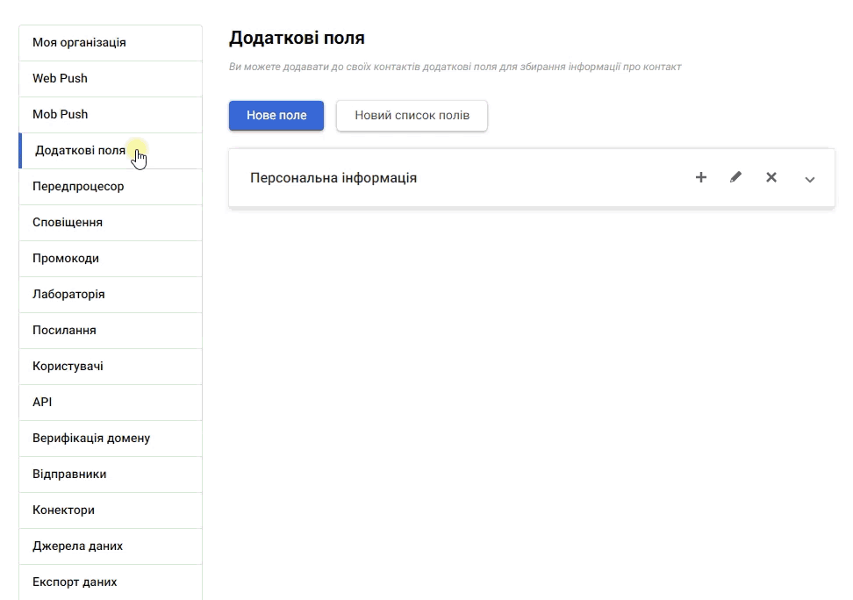Click the Персональна інформація list title
This screenshot has width=853, height=600.
pos(333,178)
